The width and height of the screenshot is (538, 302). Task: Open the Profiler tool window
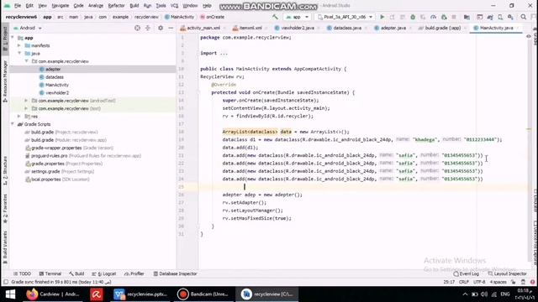(134, 273)
